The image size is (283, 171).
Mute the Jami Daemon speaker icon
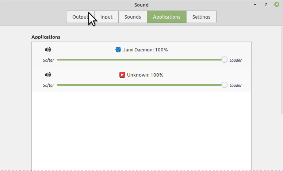(x=48, y=50)
